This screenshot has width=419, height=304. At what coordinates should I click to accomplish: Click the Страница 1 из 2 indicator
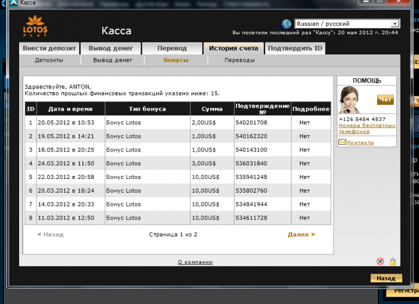173,235
